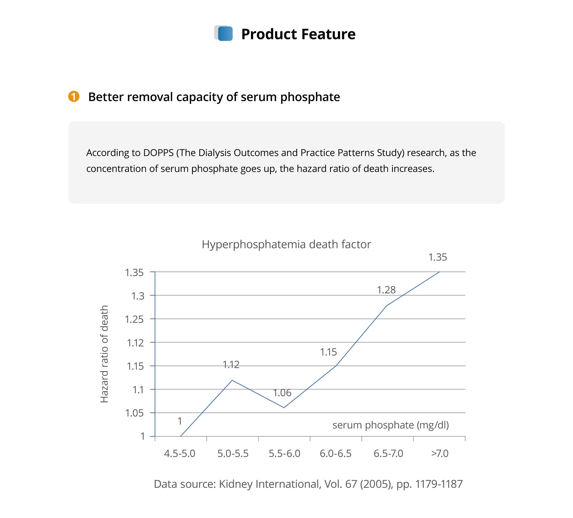Click the 5.5-6.0 x-axis label
This screenshot has height=518, width=573.
(x=284, y=454)
